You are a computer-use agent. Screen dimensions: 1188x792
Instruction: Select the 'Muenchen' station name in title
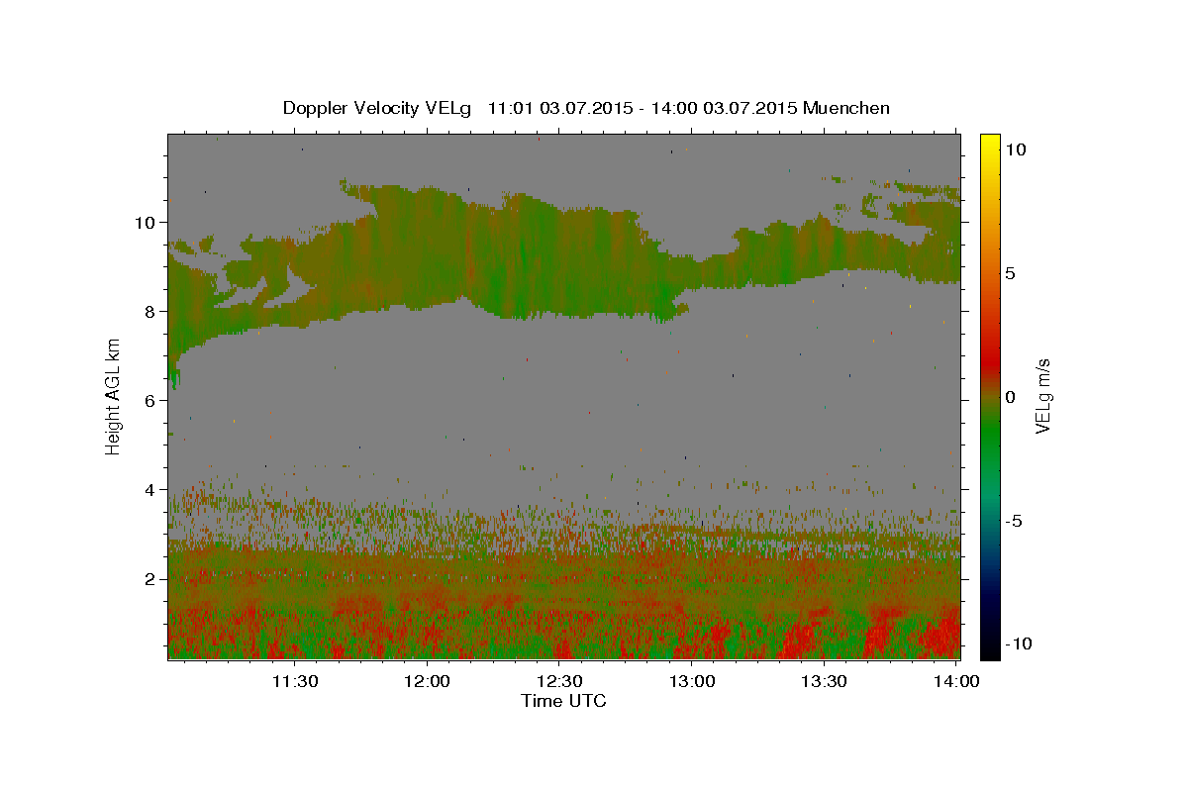[x=846, y=108]
